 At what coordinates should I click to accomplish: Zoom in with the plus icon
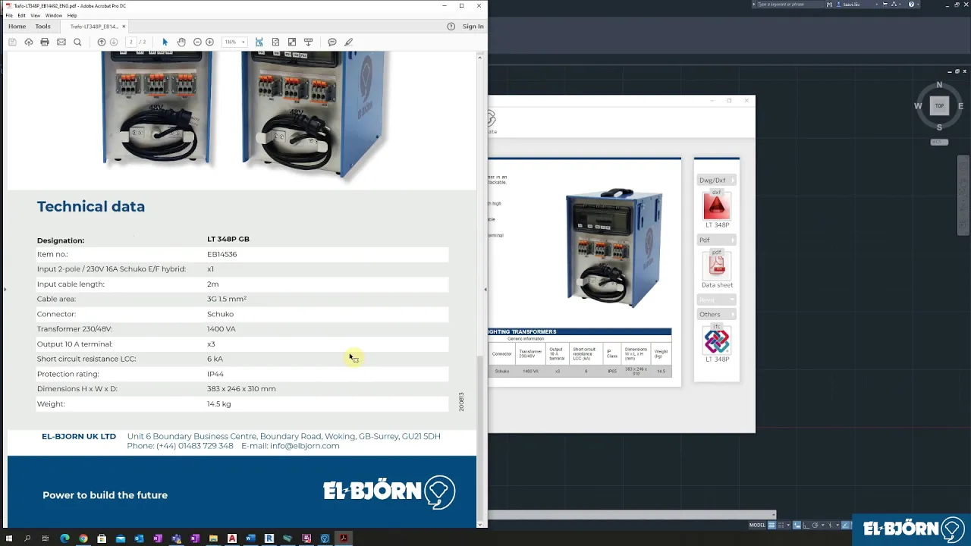[x=210, y=42]
